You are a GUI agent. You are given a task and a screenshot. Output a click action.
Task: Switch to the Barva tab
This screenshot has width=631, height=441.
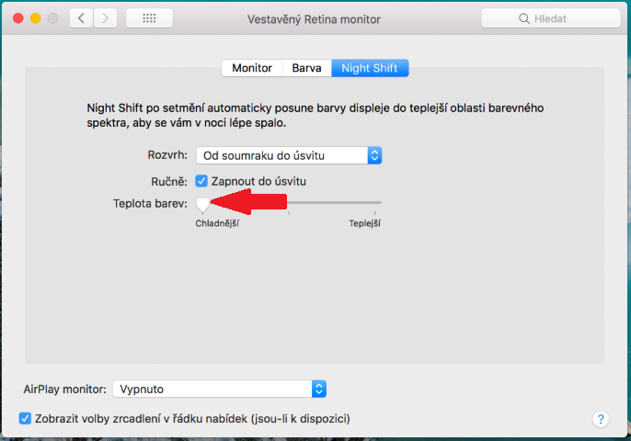click(x=306, y=68)
